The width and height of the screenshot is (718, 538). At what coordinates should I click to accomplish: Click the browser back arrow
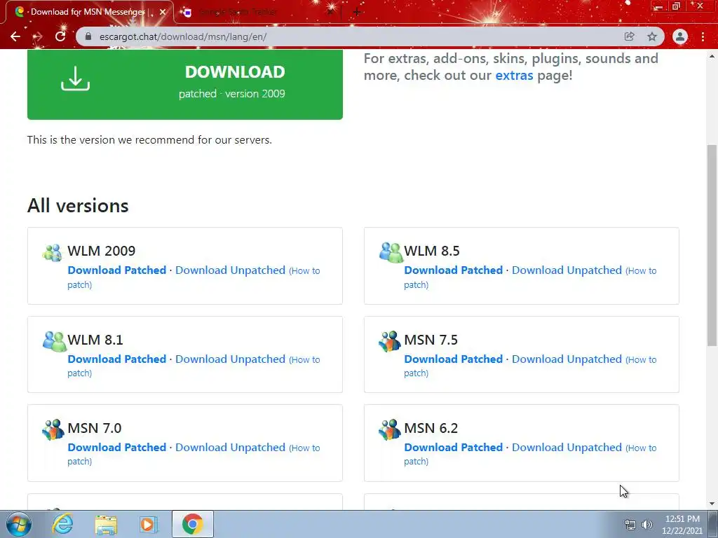point(15,36)
